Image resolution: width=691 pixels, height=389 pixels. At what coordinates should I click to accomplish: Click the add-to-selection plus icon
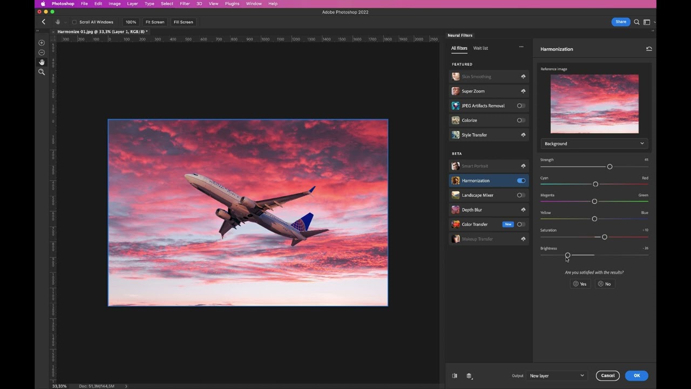[42, 43]
